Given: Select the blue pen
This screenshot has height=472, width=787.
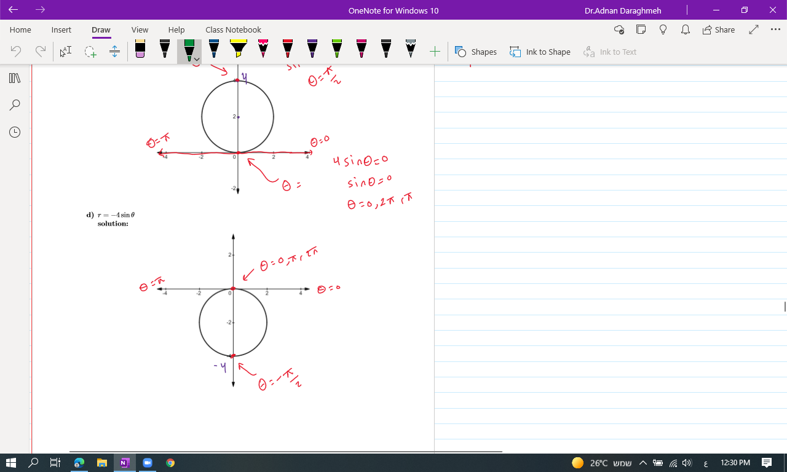Looking at the screenshot, I should point(214,49).
